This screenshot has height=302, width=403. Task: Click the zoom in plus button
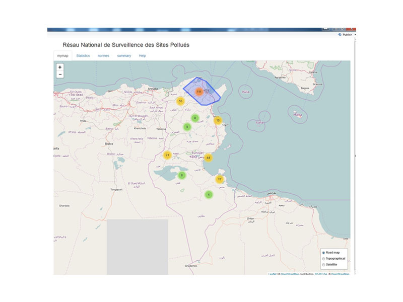60,67
